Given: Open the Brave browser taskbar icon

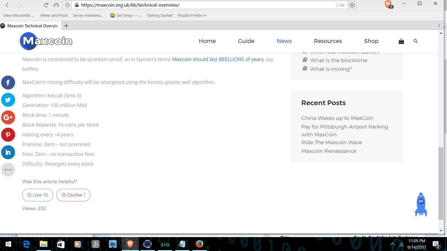Looking at the screenshot, I should pos(130,244).
